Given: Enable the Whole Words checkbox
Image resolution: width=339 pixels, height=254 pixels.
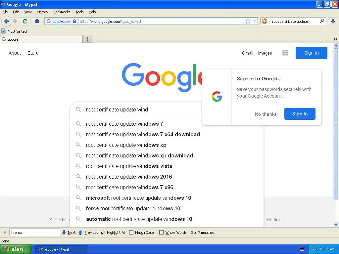Looking at the screenshot, I should coord(161,233).
